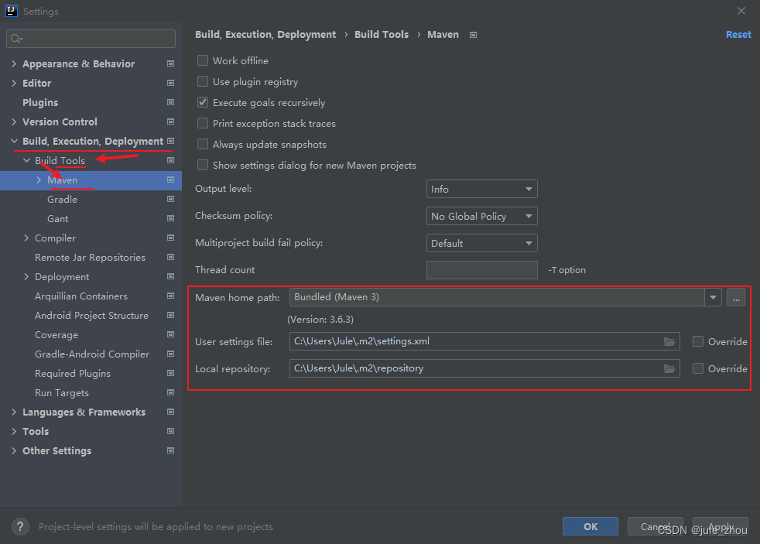This screenshot has height=544, width=760.
Task: Click Build, Execution, Deployment in breadcrumb
Action: click(x=265, y=34)
